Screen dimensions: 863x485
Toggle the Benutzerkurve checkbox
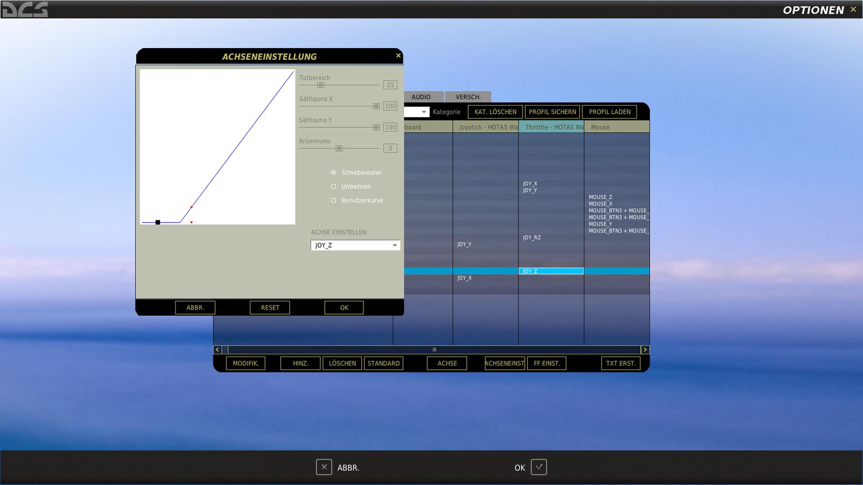333,200
